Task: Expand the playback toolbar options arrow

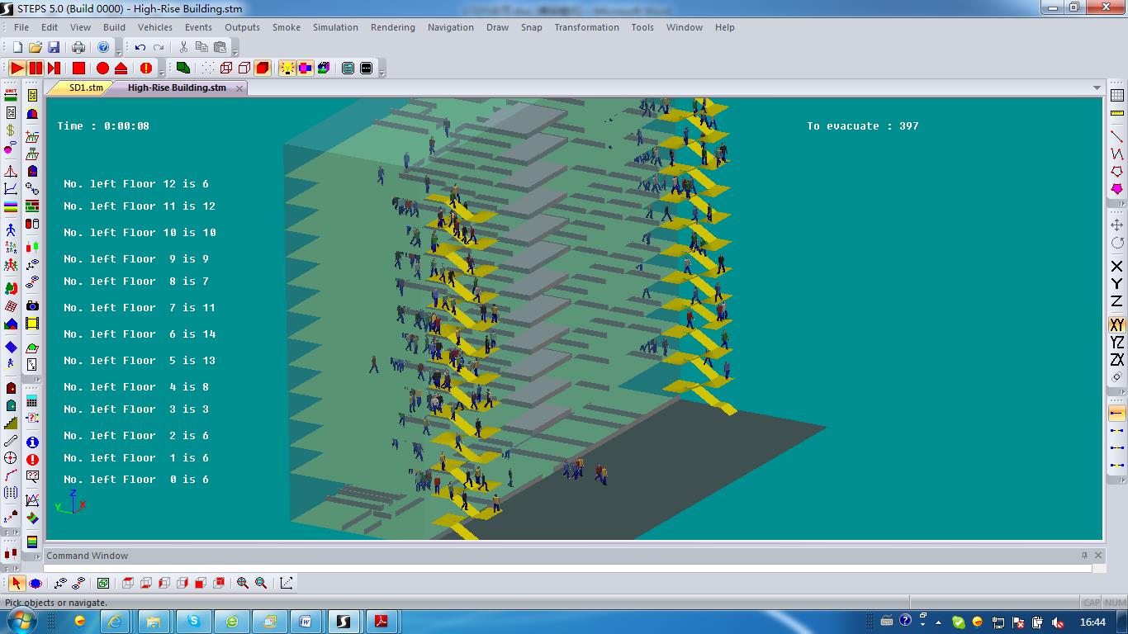Action: [162, 73]
